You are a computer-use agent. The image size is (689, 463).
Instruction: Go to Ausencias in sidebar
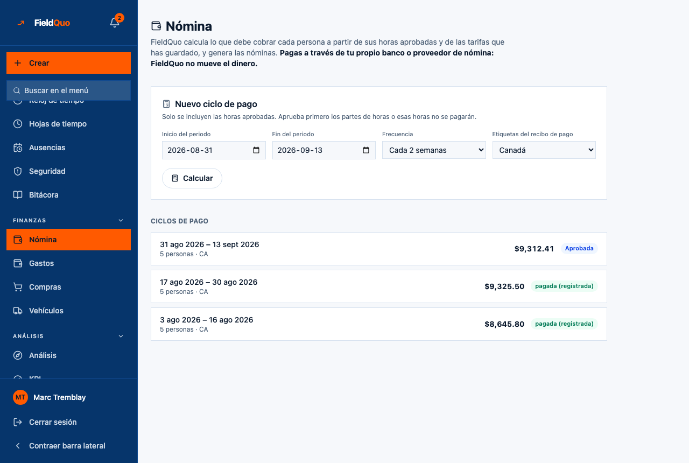click(68, 148)
